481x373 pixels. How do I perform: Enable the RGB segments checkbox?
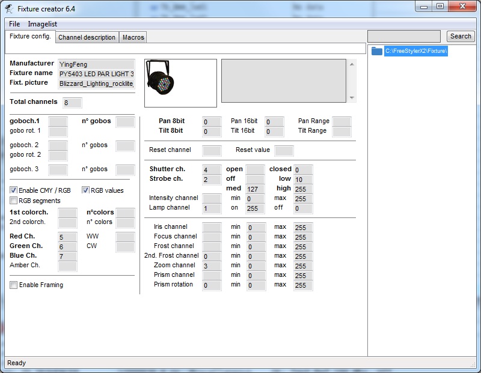(14, 201)
